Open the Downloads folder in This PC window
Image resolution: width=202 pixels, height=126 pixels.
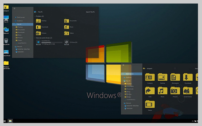38,27
